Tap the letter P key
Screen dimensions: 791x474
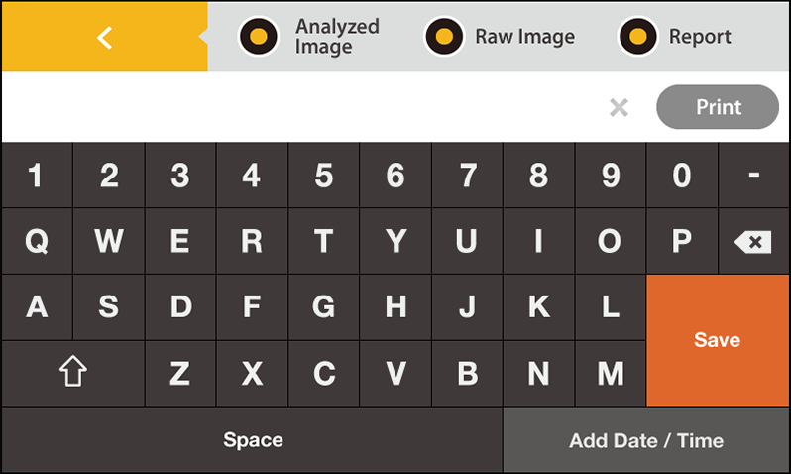(682, 242)
